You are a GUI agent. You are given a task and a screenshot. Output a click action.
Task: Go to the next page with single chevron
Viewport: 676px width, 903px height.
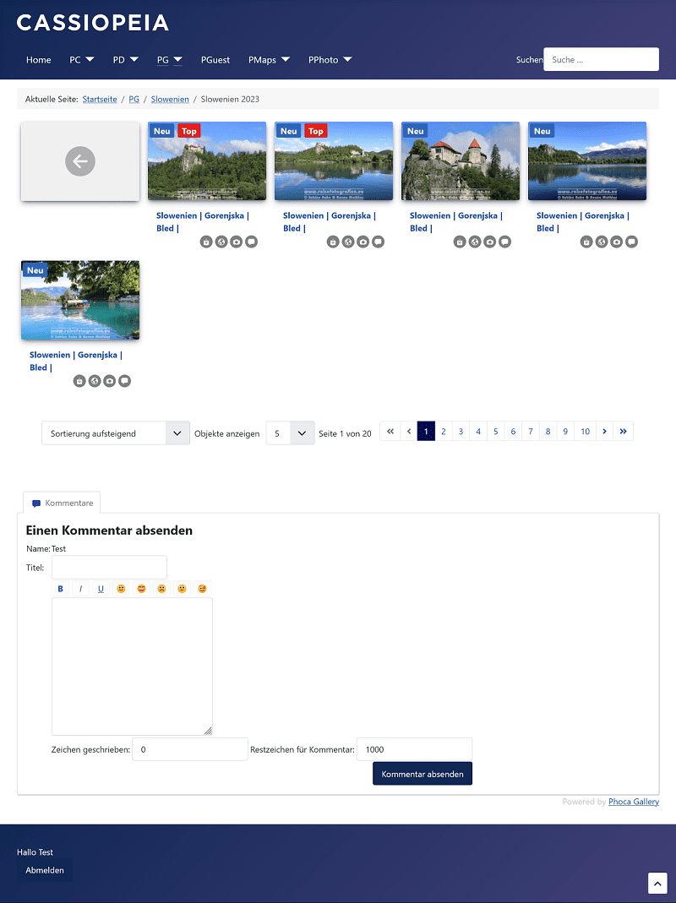pos(604,432)
